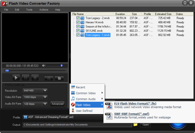The height and width of the screenshot is (133, 195).
Task: Open the Tools menu
Action: click(29, 10)
